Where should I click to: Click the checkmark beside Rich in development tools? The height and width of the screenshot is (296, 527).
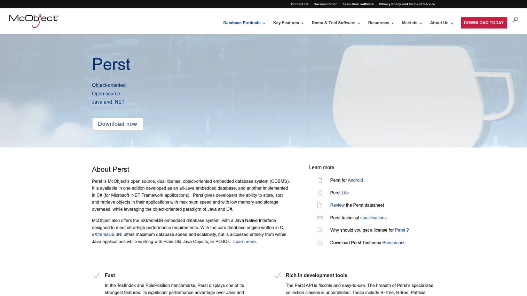(x=277, y=275)
